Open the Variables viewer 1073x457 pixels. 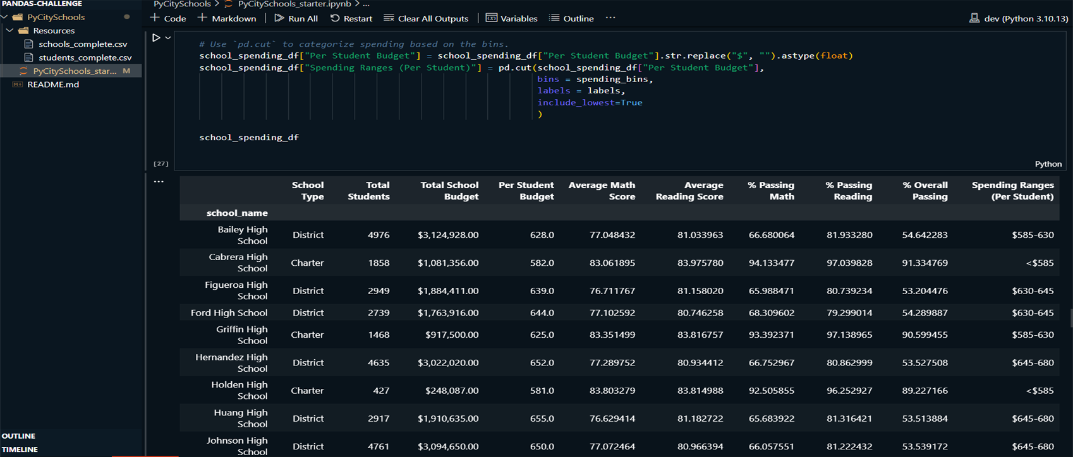511,18
